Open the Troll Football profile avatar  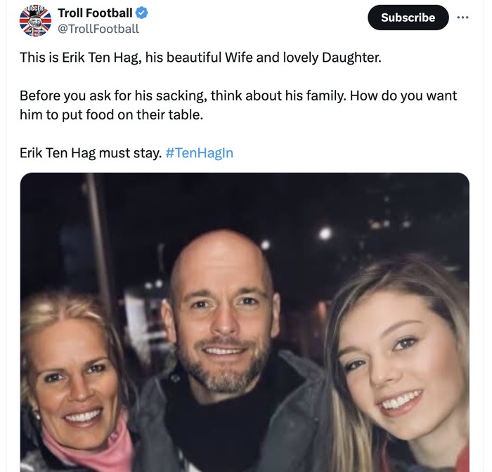point(35,20)
